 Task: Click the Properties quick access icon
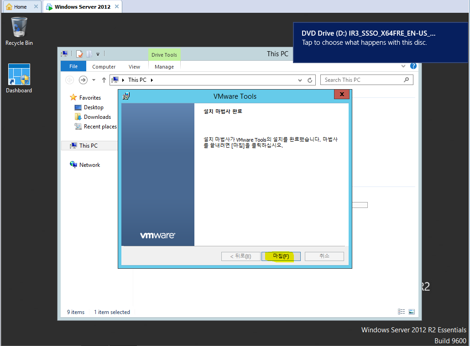pos(79,54)
